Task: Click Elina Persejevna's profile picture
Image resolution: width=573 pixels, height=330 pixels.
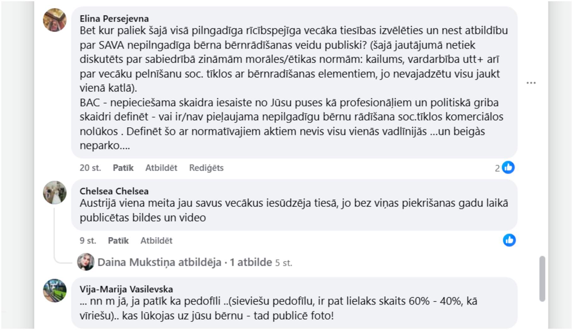Action: click(54, 20)
